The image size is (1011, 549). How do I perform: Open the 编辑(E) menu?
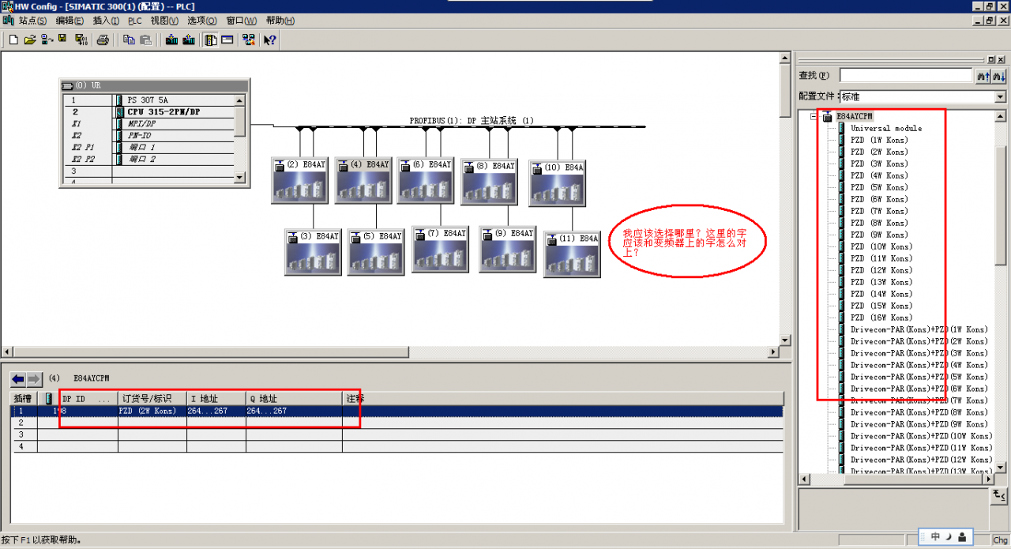(x=70, y=21)
